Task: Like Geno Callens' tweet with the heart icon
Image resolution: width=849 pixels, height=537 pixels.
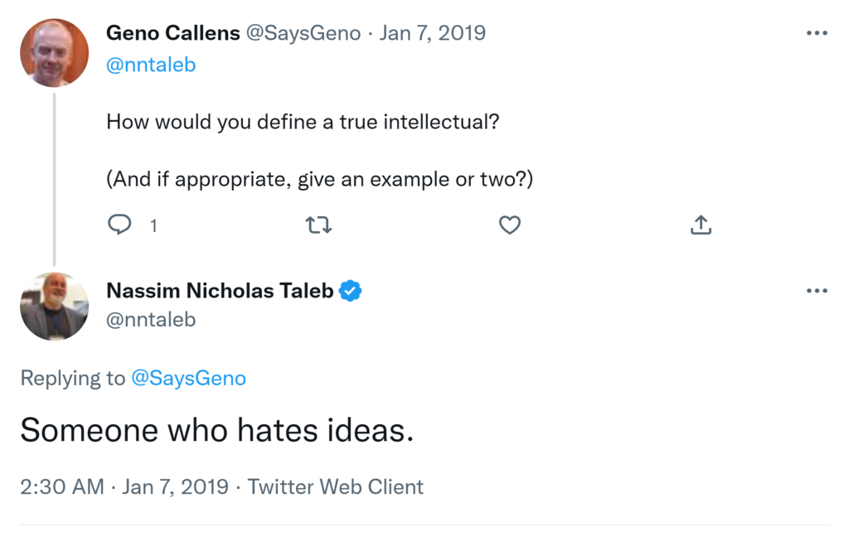Action: click(x=510, y=225)
